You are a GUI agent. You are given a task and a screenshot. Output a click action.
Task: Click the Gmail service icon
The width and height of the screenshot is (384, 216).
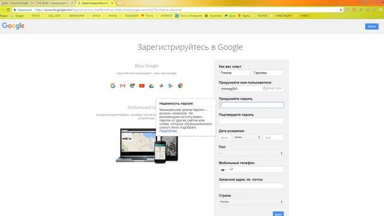tap(122, 86)
